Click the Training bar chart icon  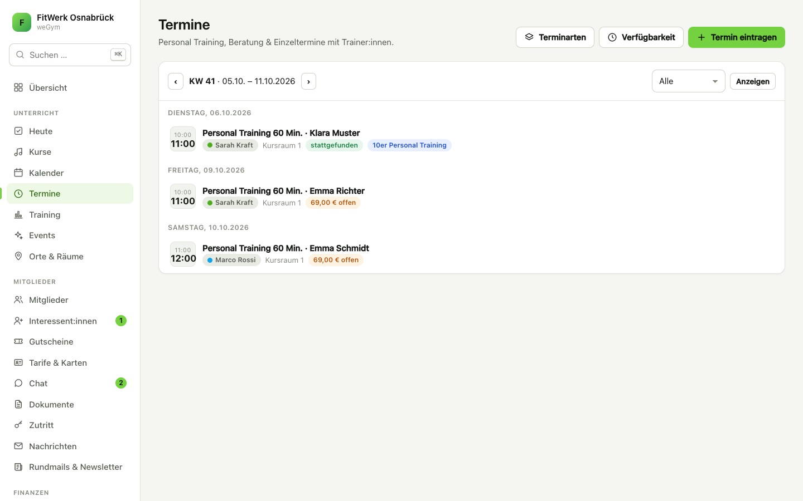(18, 214)
